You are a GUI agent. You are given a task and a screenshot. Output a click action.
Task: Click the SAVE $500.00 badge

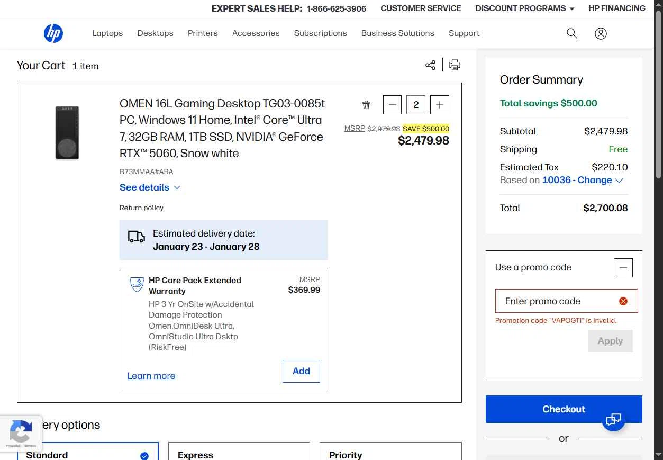click(426, 129)
